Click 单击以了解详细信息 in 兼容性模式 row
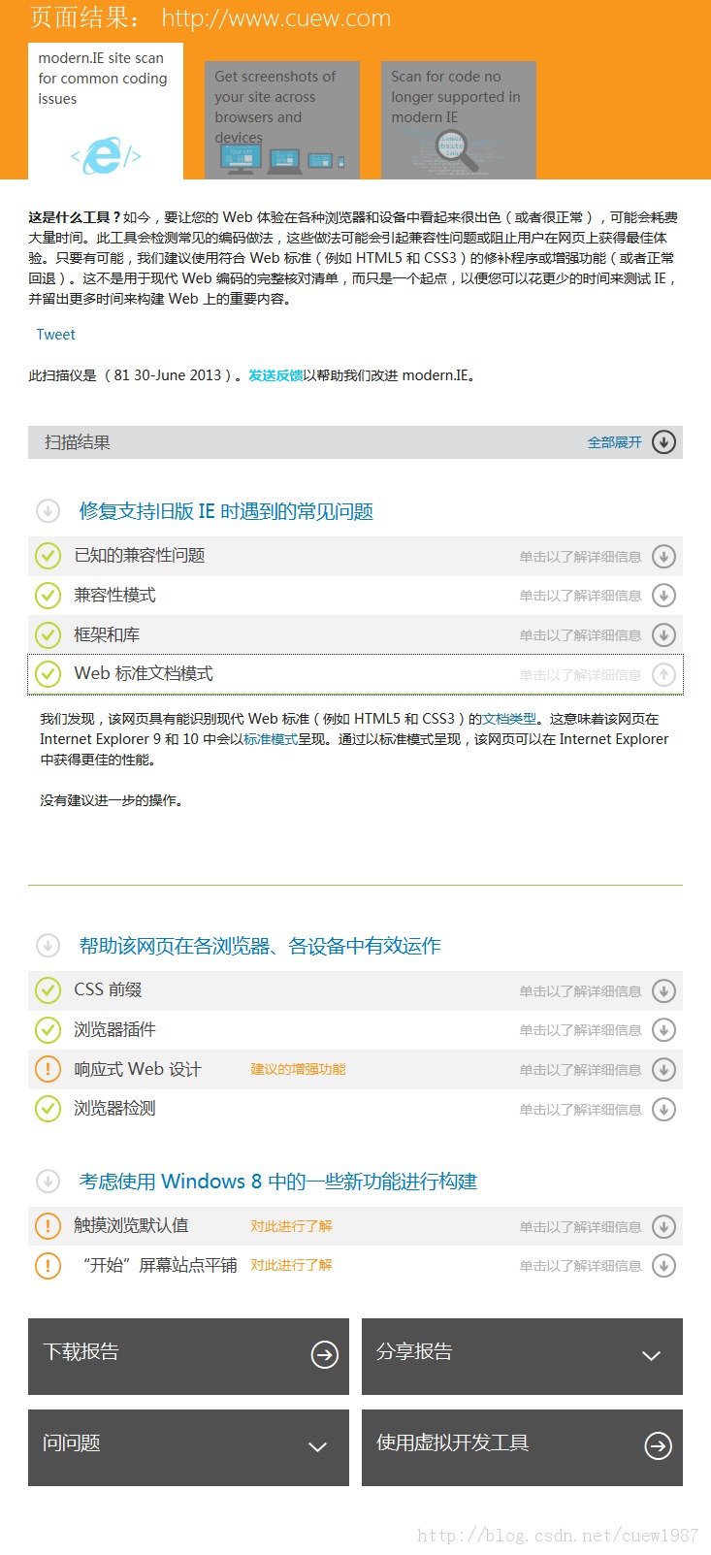Screen dimensions: 711x1555 (580, 597)
